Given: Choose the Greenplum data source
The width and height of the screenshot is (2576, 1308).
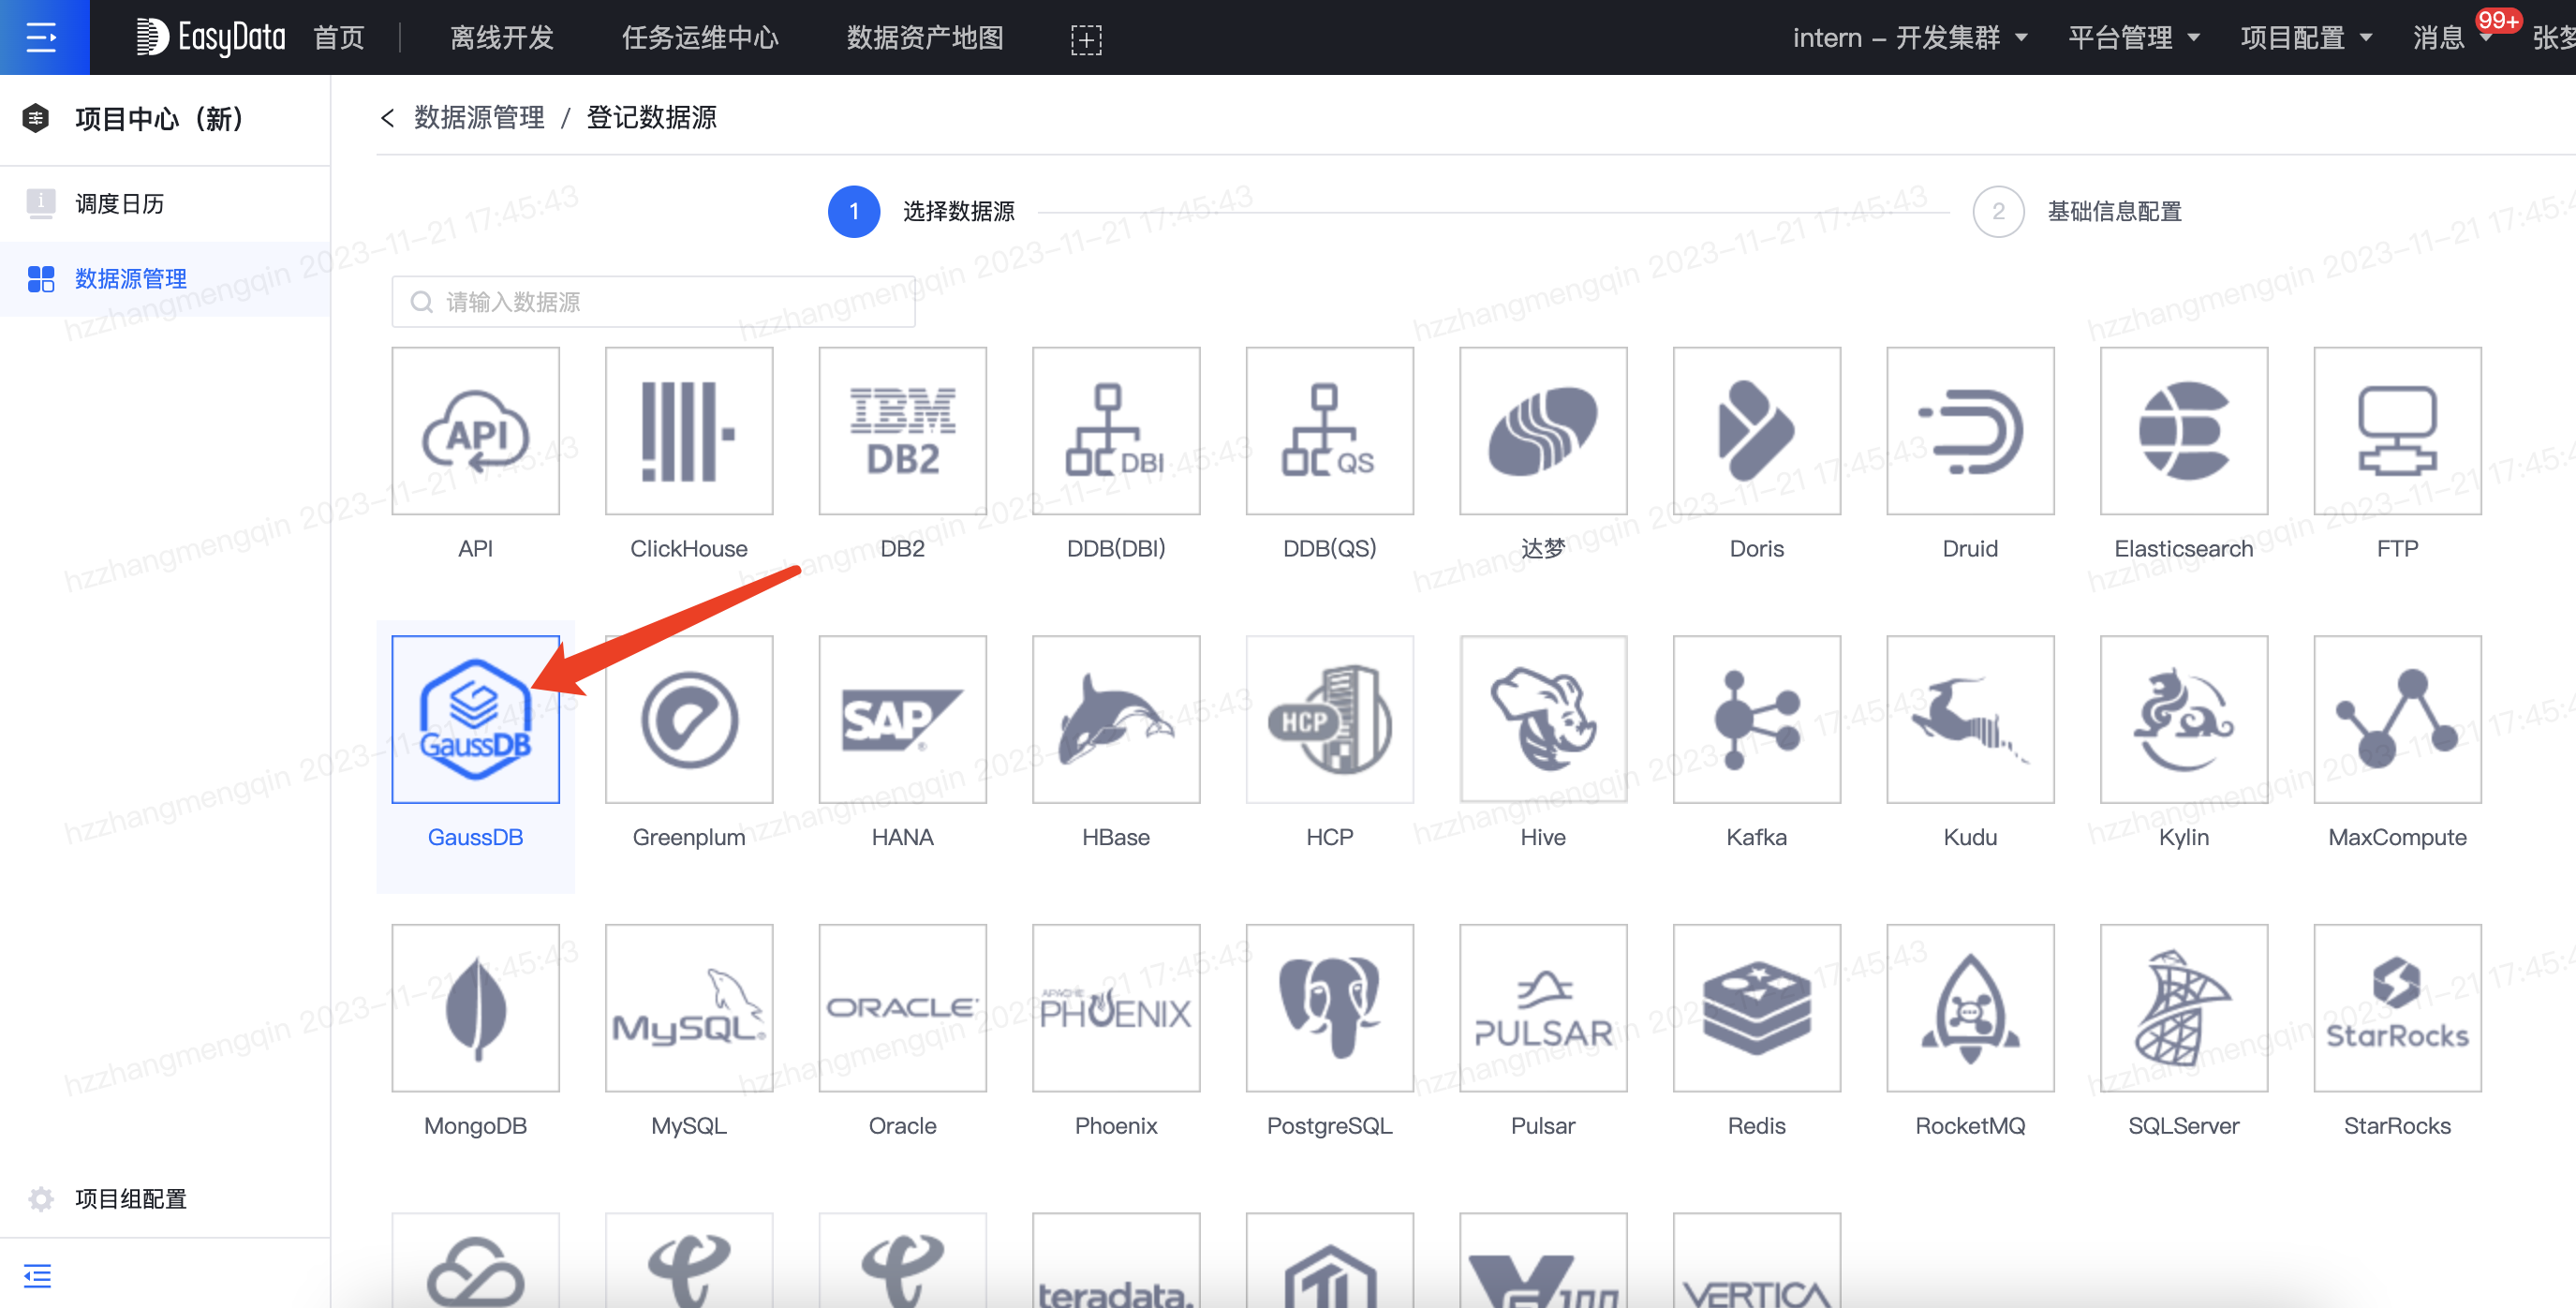Looking at the screenshot, I should pos(689,720).
